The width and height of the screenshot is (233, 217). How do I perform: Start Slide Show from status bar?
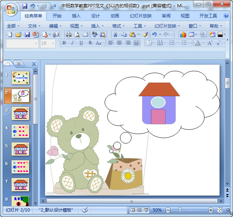click(146, 210)
